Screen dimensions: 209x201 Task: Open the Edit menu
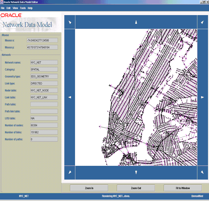[9, 8]
